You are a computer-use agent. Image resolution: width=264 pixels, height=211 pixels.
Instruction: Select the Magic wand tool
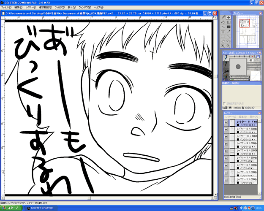tap(229, 36)
